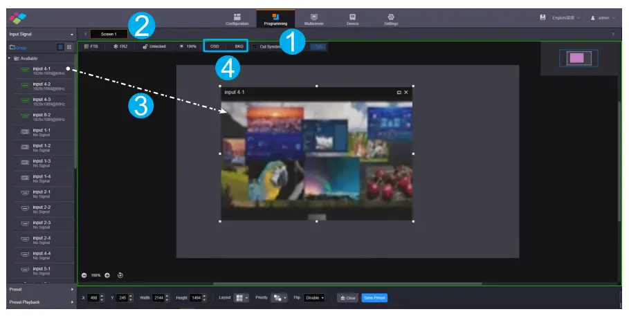The image size is (629, 316).
Task: Maximize the input 4-1 layer window
Action: [x=399, y=92]
